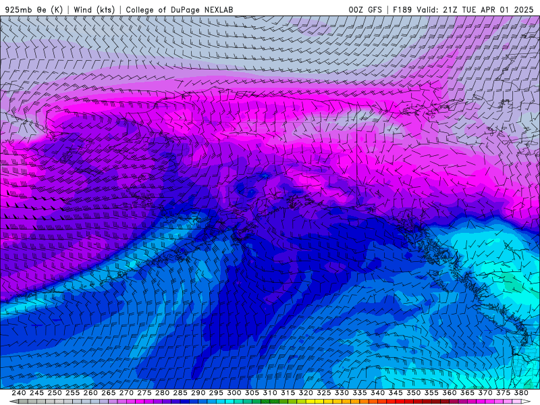Click the "Wind (kts)" header label
Viewport: 540px width, 405px height.
(x=94, y=9)
